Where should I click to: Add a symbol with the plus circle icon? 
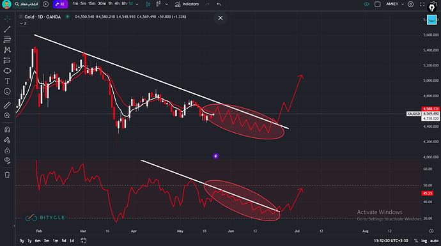(x=45, y=4)
